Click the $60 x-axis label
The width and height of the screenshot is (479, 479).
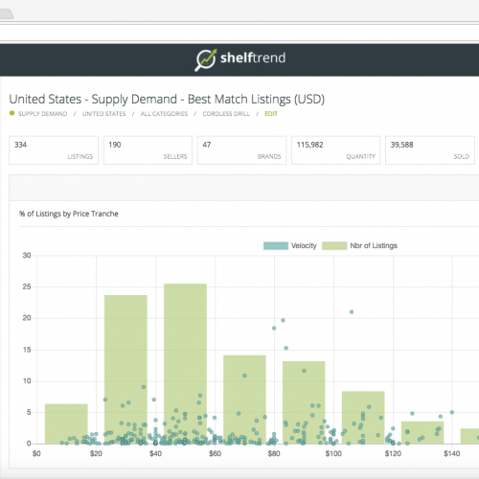[x=215, y=453]
